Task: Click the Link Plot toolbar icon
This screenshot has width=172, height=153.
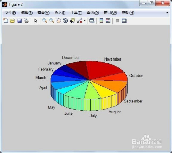Action: [92, 21]
